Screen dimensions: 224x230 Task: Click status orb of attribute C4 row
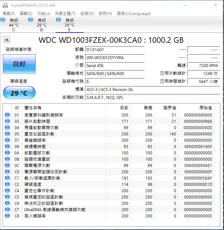coord(7,191)
